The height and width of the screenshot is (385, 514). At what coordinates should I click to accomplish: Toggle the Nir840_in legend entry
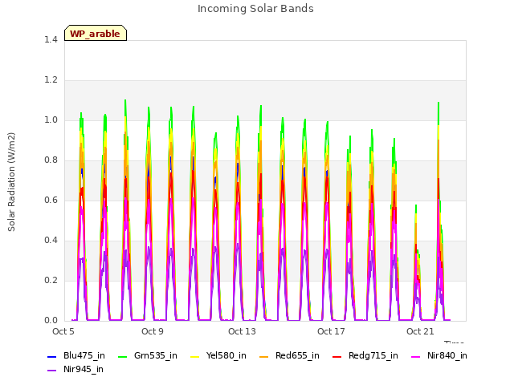click(439, 356)
